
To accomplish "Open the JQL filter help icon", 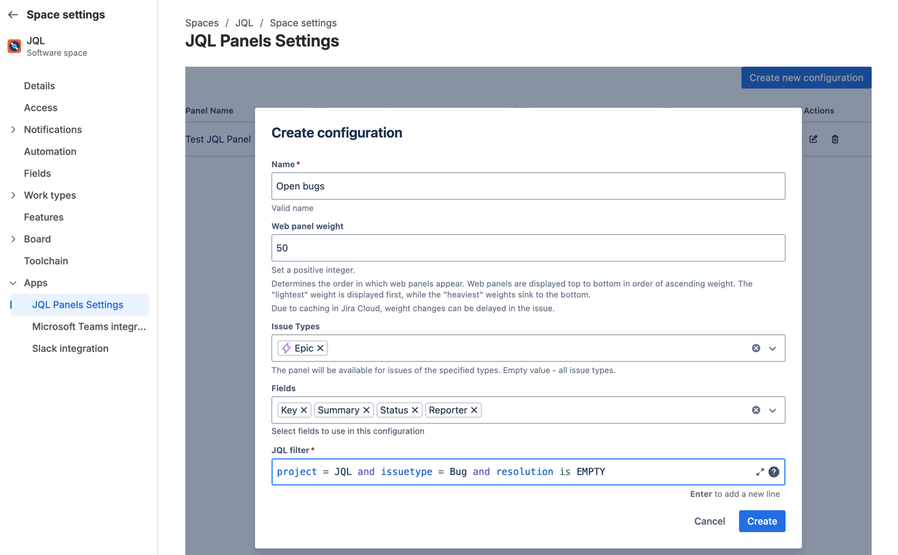I will (x=774, y=472).
